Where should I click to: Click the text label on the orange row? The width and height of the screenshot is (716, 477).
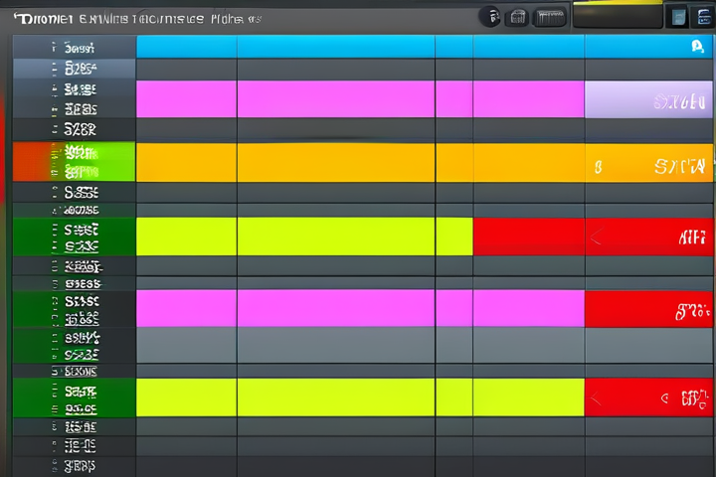tap(681, 166)
